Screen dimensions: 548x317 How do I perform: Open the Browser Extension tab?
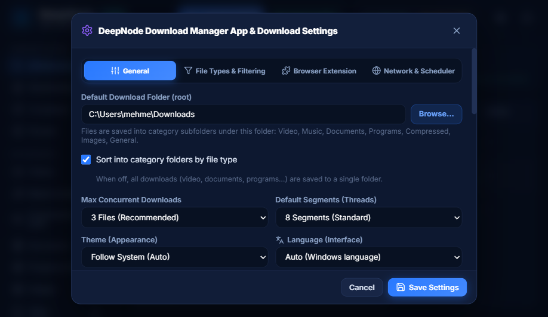pyautogui.click(x=319, y=70)
